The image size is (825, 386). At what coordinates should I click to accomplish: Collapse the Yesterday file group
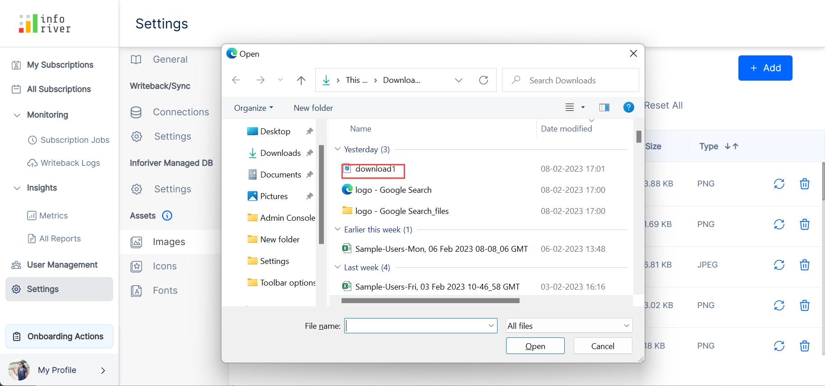[x=337, y=149]
